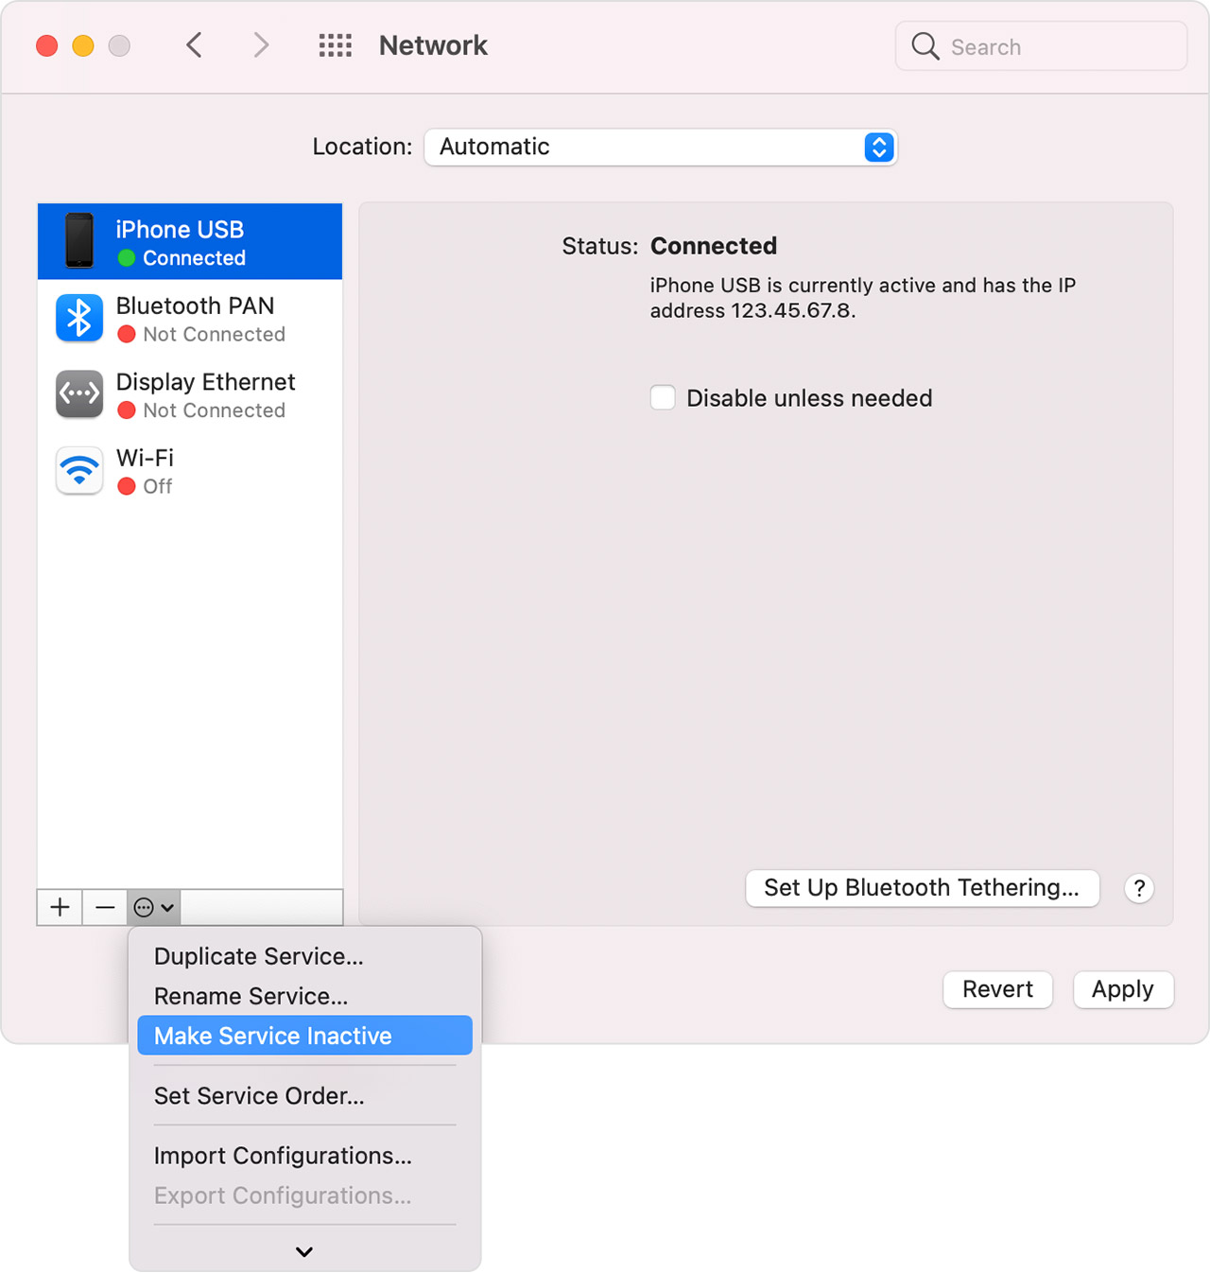
Task: Select Set Service Order menu item
Action: 259,1095
